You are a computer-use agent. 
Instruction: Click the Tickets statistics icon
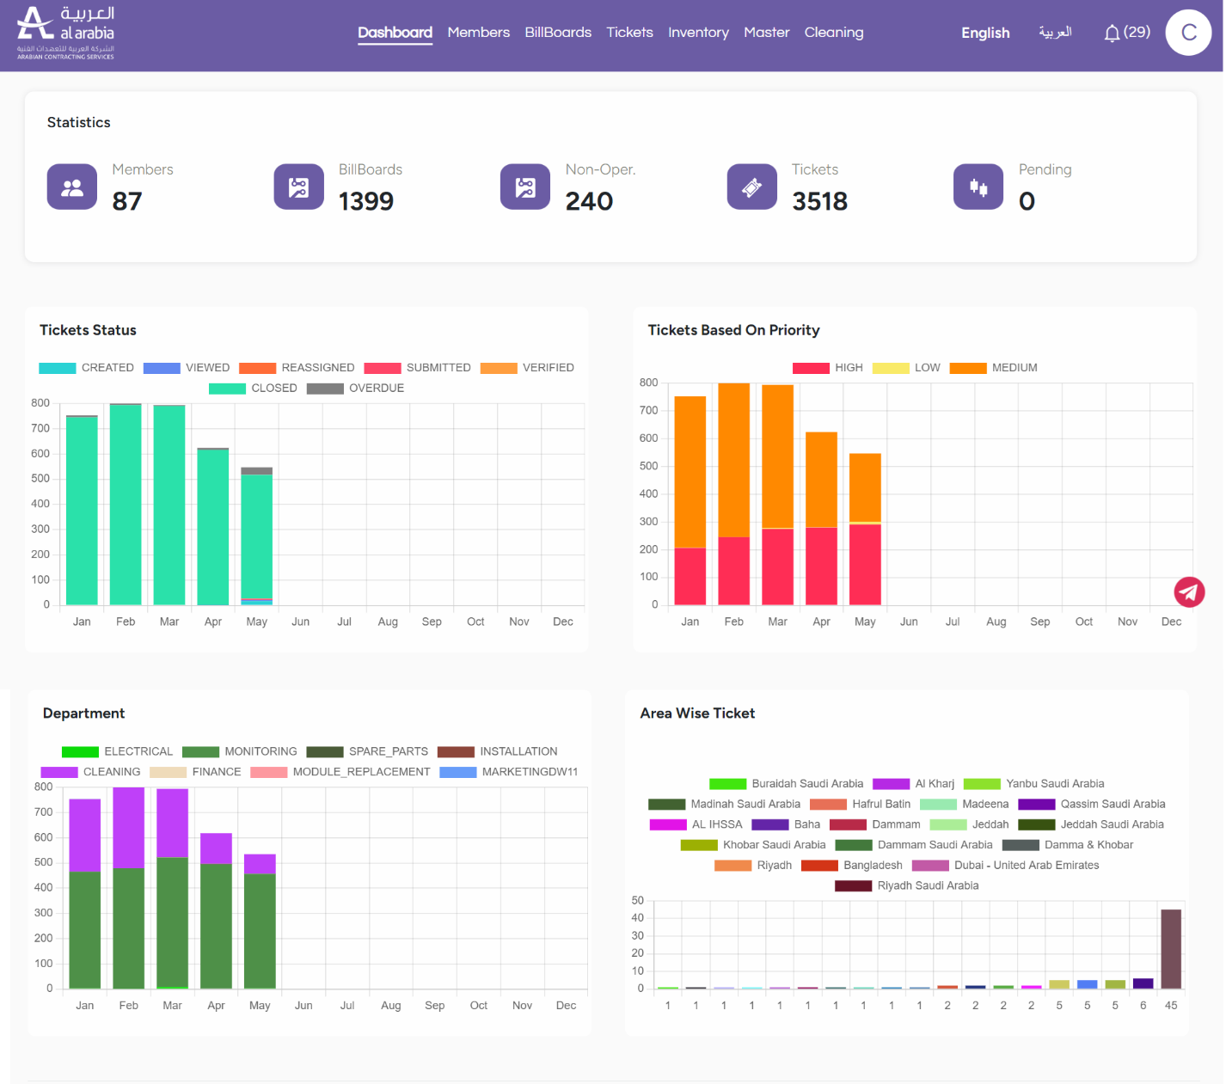751,187
